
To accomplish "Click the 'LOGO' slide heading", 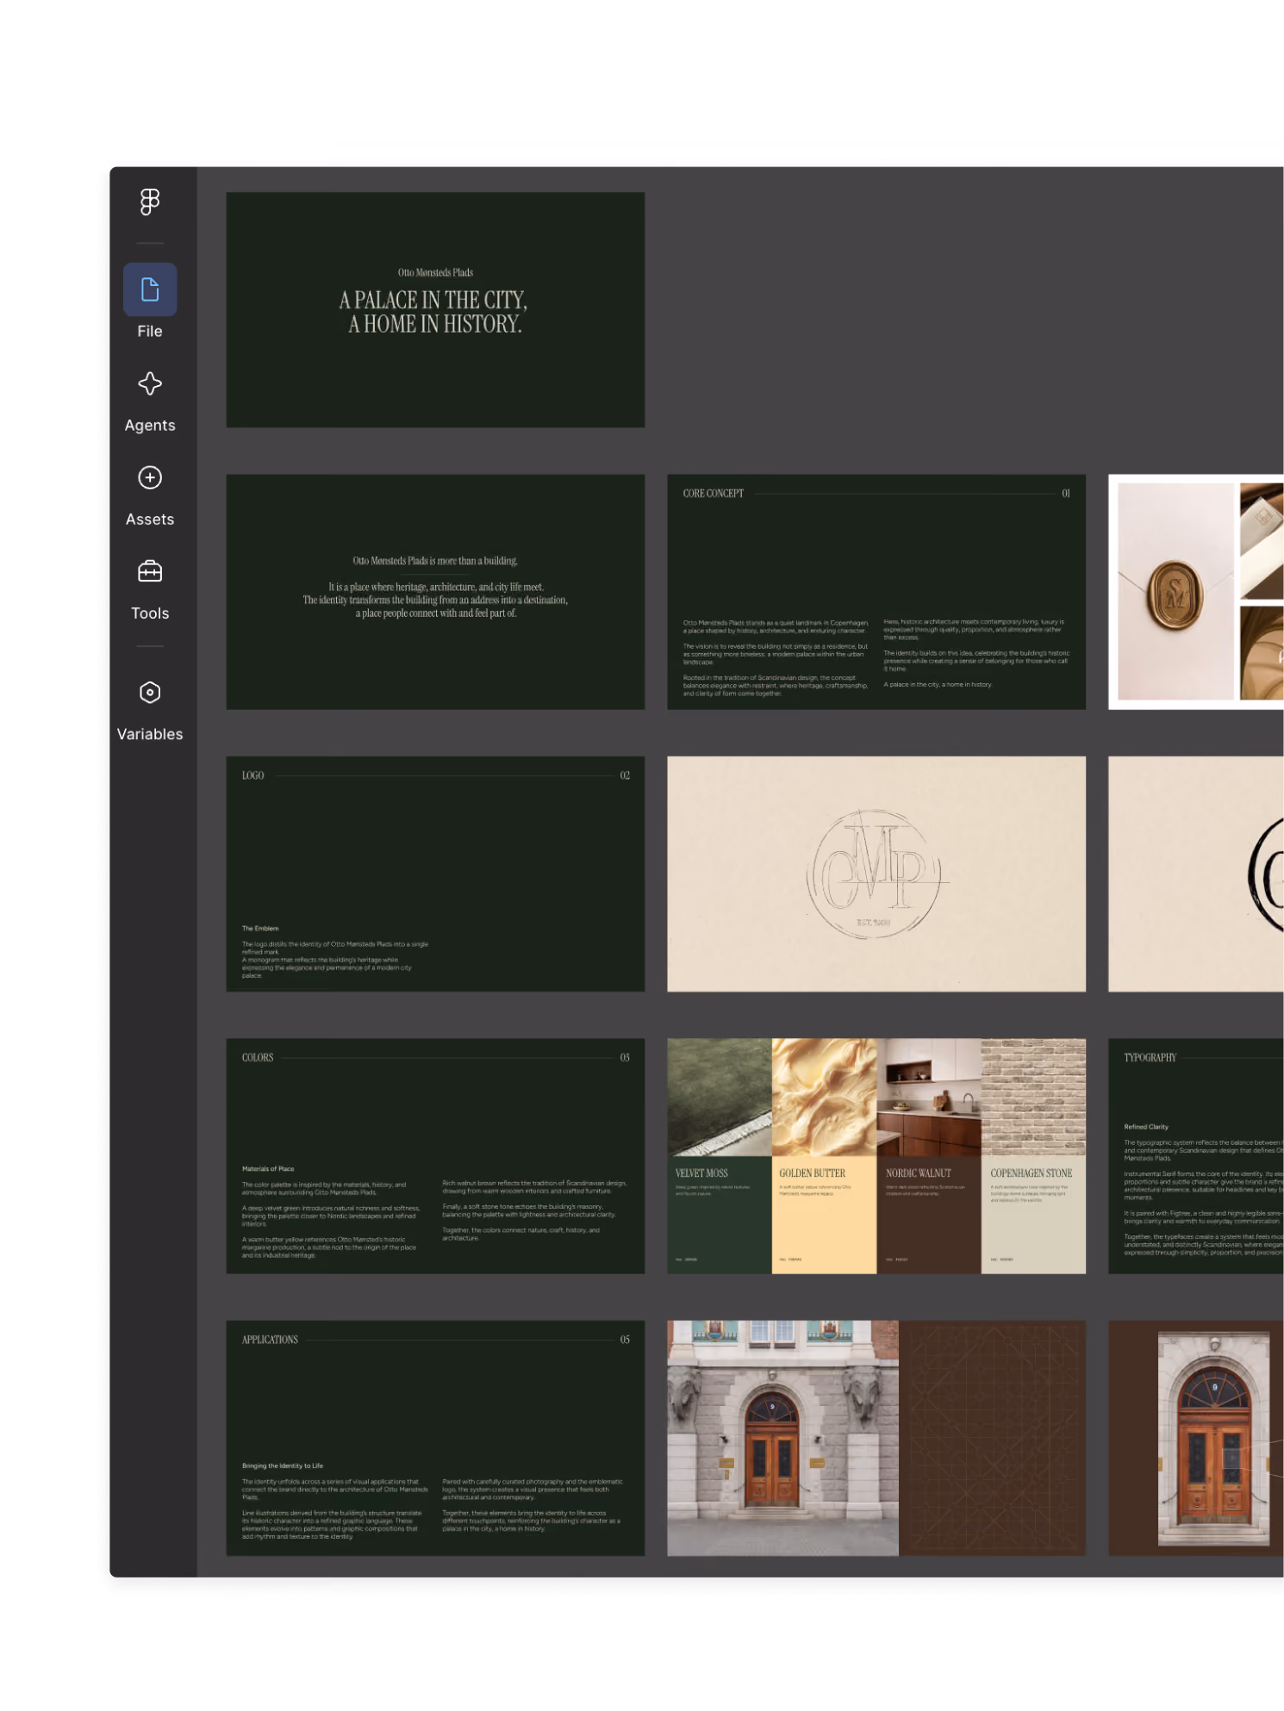I will pos(252,775).
